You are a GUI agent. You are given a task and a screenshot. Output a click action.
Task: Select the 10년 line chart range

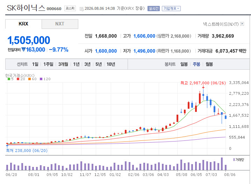[111, 64]
